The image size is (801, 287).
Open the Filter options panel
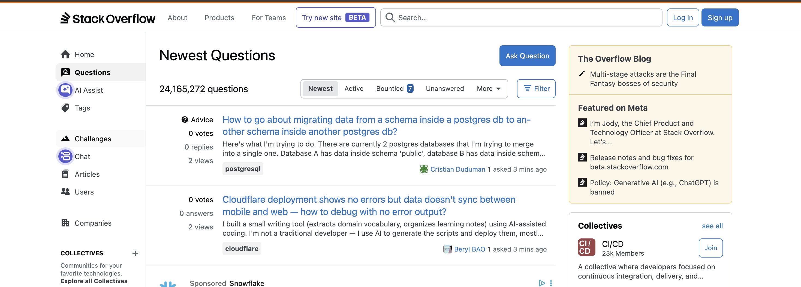click(x=536, y=89)
